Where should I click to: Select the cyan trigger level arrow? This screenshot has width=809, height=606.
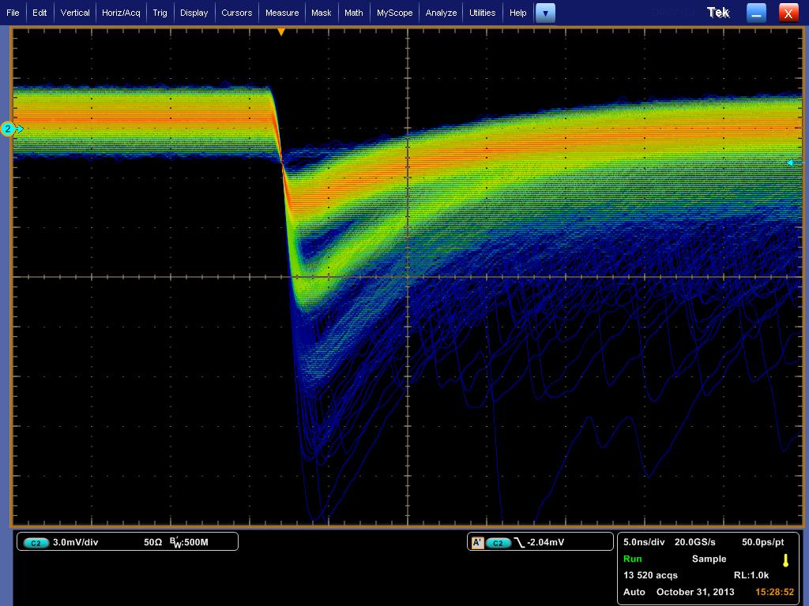tap(790, 163)
